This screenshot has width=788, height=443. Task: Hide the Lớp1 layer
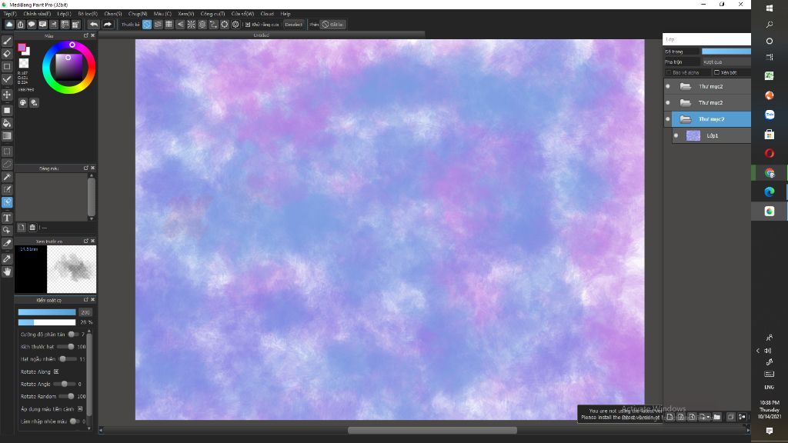click(x=676, y=135)
